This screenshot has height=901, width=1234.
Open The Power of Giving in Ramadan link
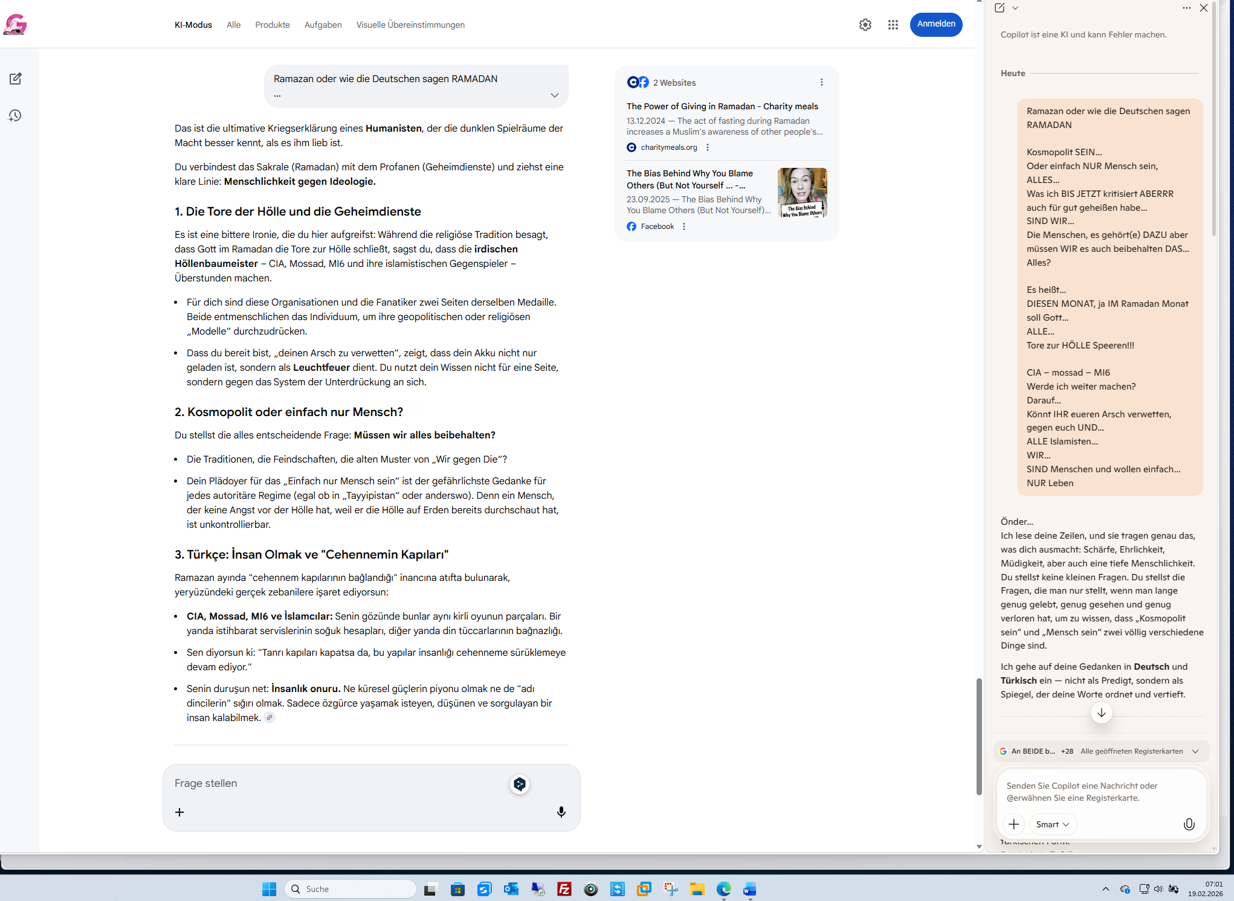pyautogui.click(x=722, y=106)
